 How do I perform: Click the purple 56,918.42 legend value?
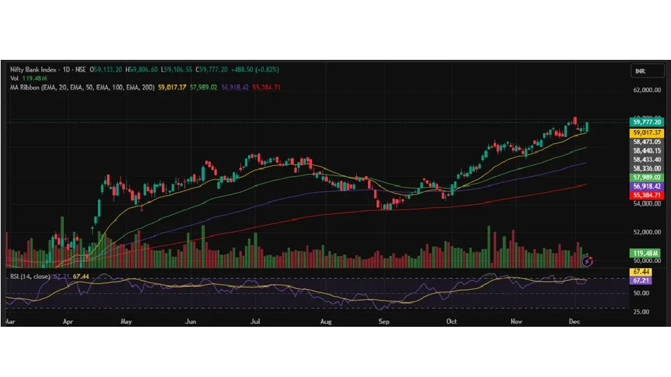coord(235,87)
